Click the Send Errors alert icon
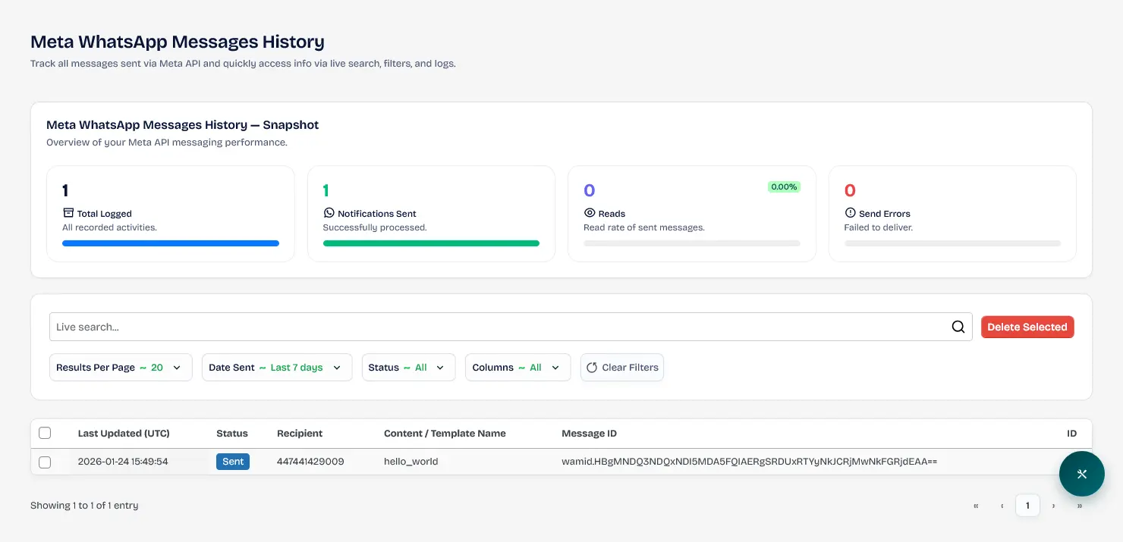The height and width of the screenshot is (542, 1123). pyautogui.click(x=850, y=213)
